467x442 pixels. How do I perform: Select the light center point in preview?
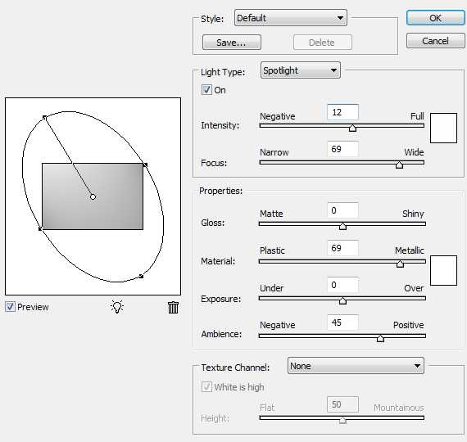click(93, 196)
